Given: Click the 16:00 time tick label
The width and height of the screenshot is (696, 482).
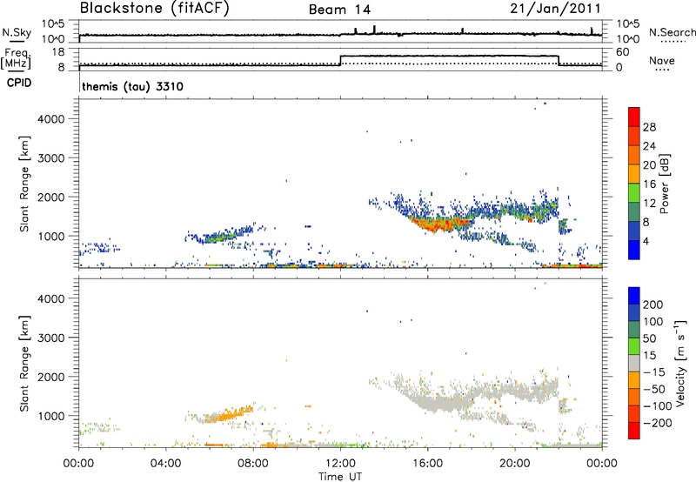Looking at the screenshot, I should pyautogui.click(x=427, y=464).
